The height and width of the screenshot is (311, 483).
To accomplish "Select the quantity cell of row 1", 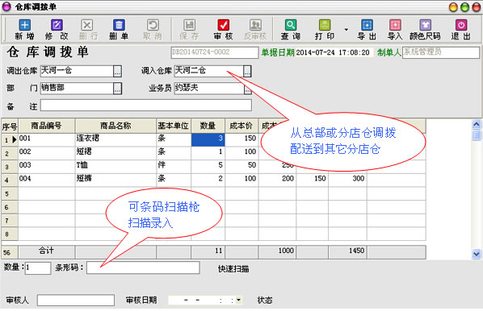I will pos(208,139).
